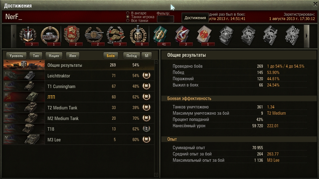Viewport: 319px width, 179px height.
Task: Sort tank list by 'Побед' column
Action: click(x=132, y=55)
